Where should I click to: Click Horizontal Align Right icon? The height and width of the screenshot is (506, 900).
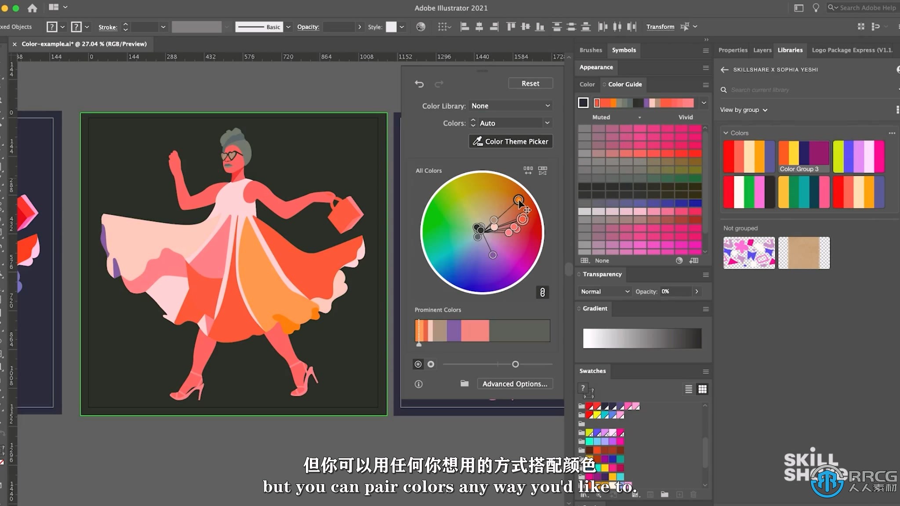pos(494,27)
